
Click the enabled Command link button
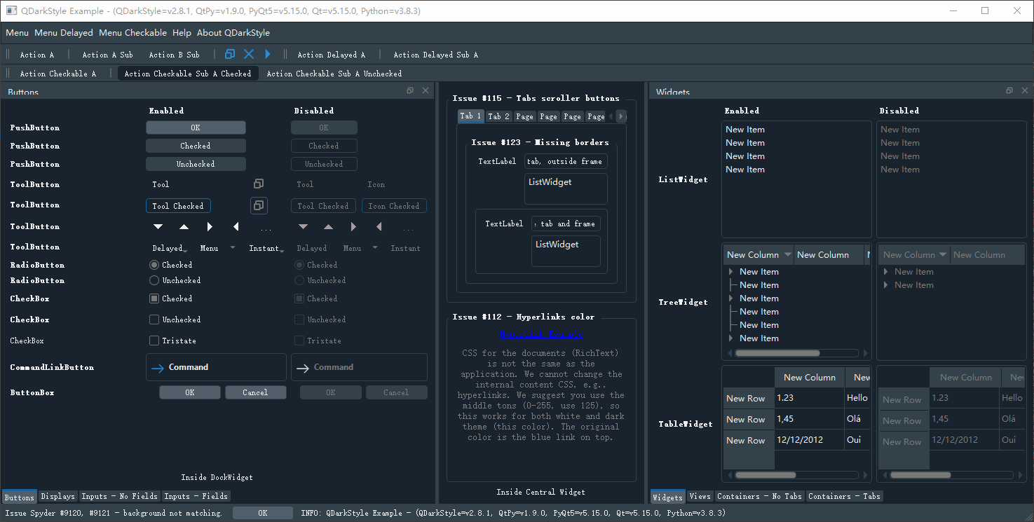click(x=216, y=367)
